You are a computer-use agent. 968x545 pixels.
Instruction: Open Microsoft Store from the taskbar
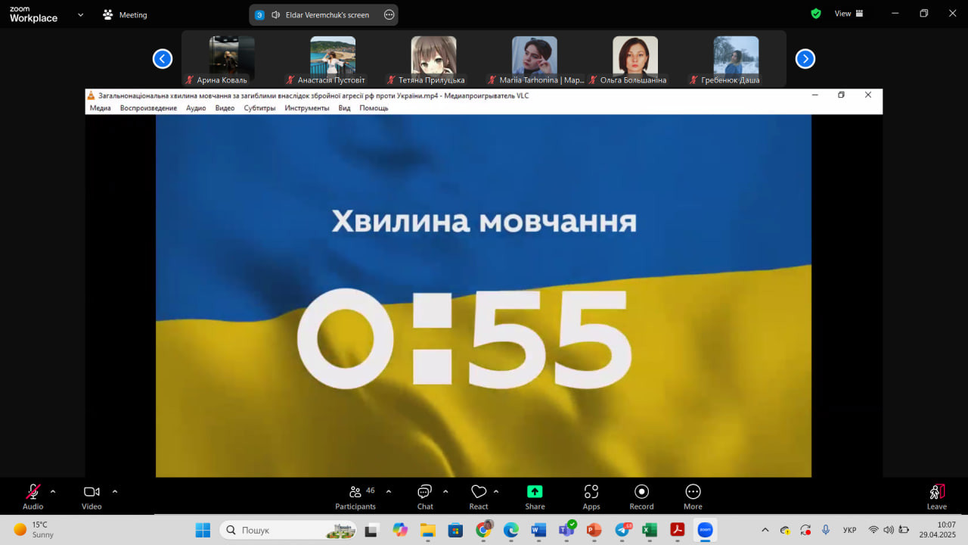(x=455, y=530)
